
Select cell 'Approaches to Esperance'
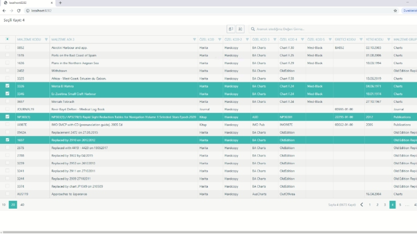click(69, 194)
